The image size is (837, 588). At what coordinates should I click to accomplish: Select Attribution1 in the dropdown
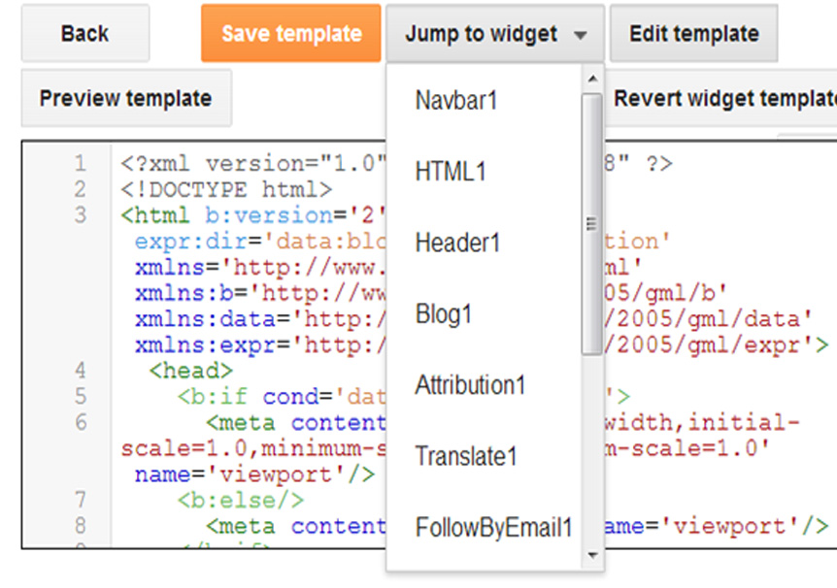tap(470, 385)
